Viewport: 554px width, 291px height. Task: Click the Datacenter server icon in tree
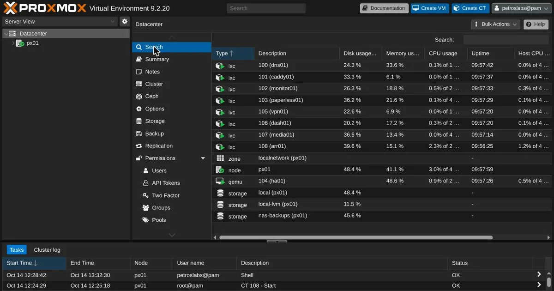[x=12, y=34]
